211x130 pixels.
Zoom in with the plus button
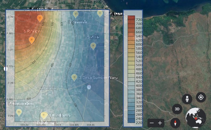pos(160,123)
